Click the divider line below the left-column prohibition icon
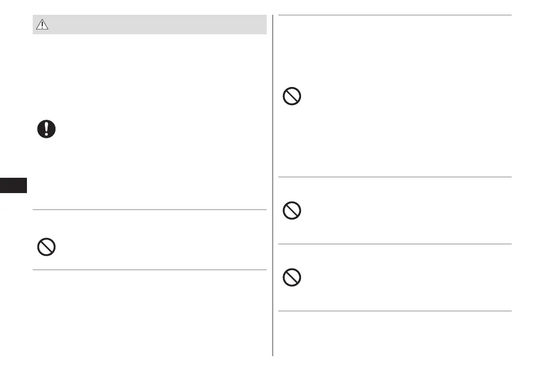 [x=149, y=270]
